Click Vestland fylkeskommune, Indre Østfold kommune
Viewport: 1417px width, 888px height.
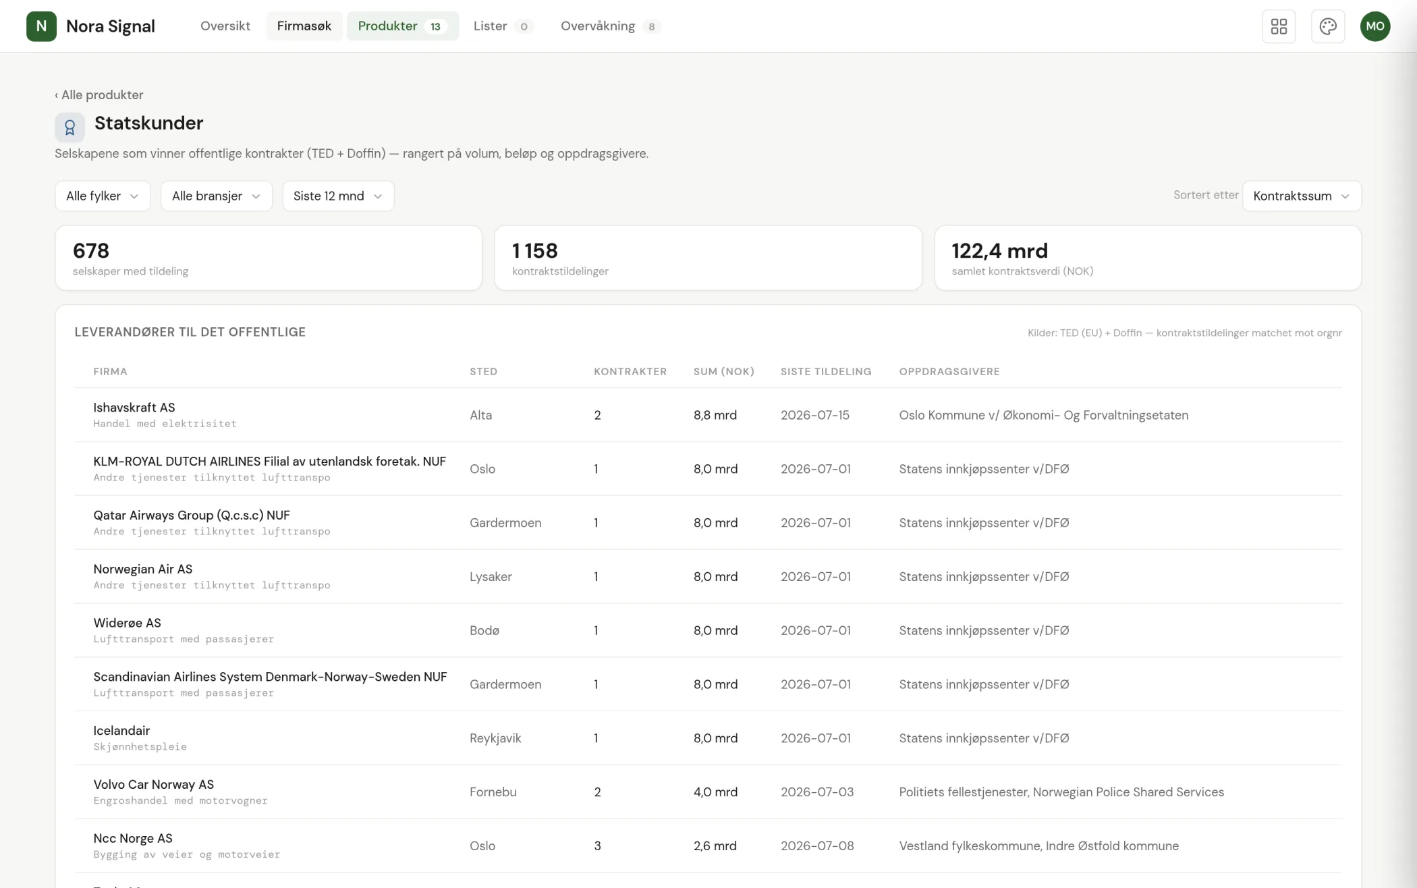coord(1039,846)
